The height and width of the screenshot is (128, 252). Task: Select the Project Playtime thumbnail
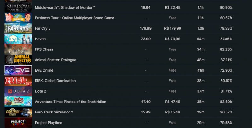click(18, 122)
